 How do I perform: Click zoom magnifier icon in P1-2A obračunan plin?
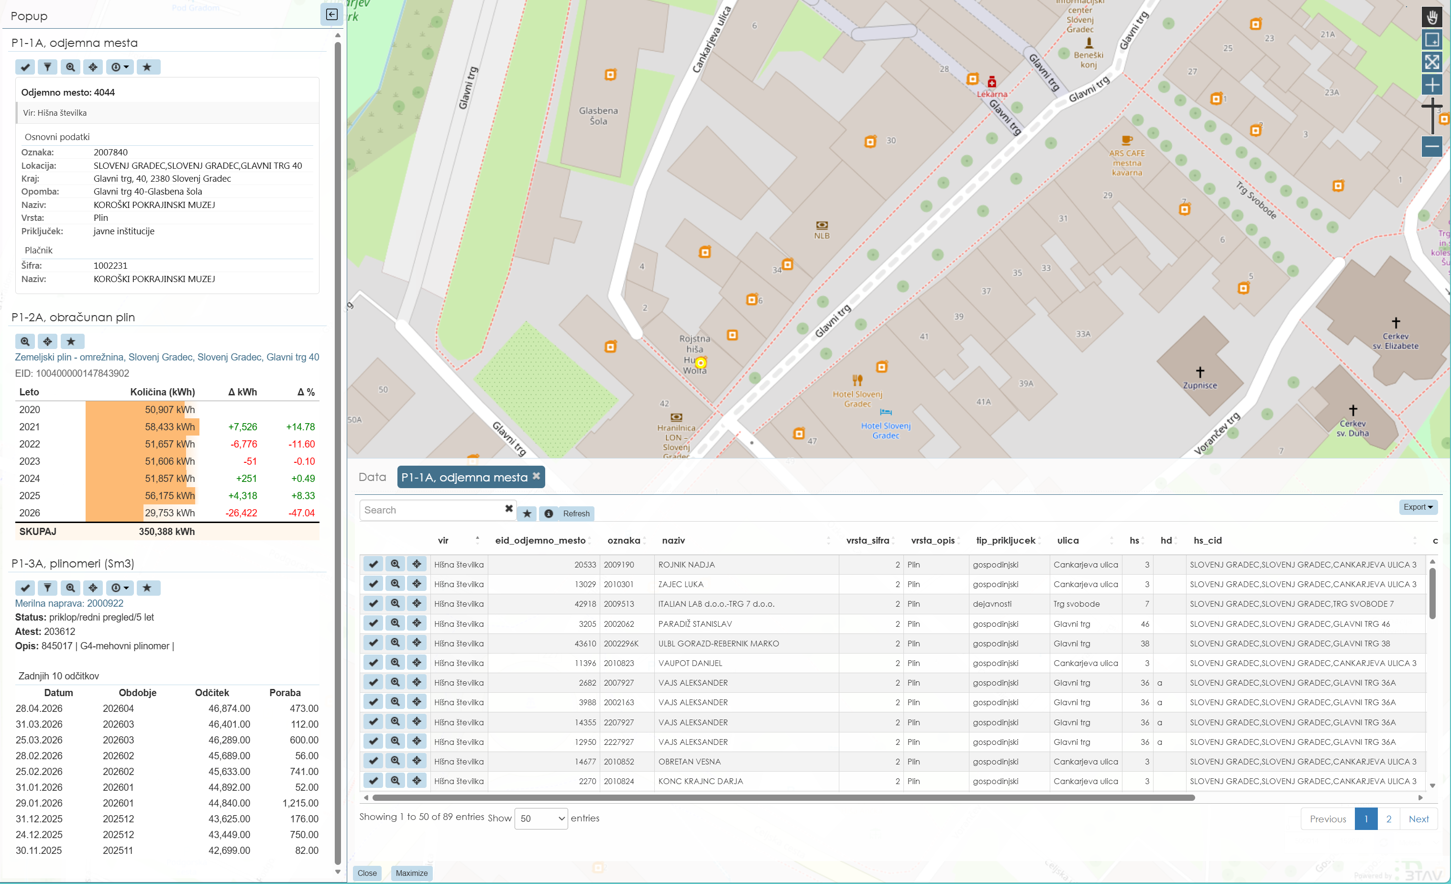[x=25, y=341]
